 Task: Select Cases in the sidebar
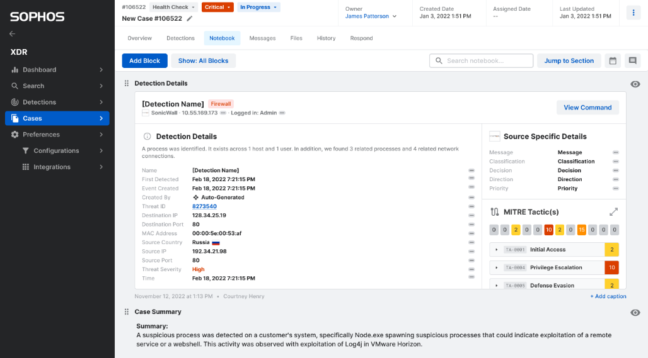tap(57, 118)
